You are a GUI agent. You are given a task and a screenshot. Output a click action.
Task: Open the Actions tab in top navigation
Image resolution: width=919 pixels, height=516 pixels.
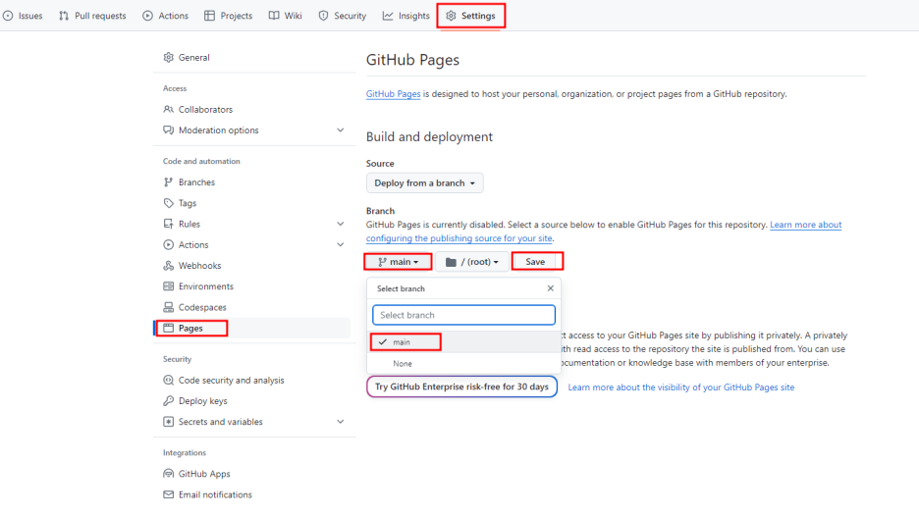[165, 16]
